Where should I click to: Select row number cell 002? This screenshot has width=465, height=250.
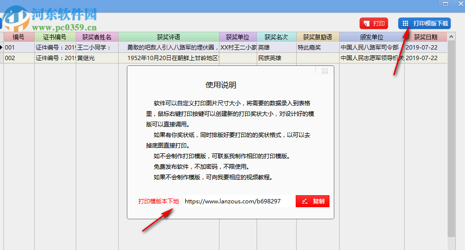(x=19, y=58)
